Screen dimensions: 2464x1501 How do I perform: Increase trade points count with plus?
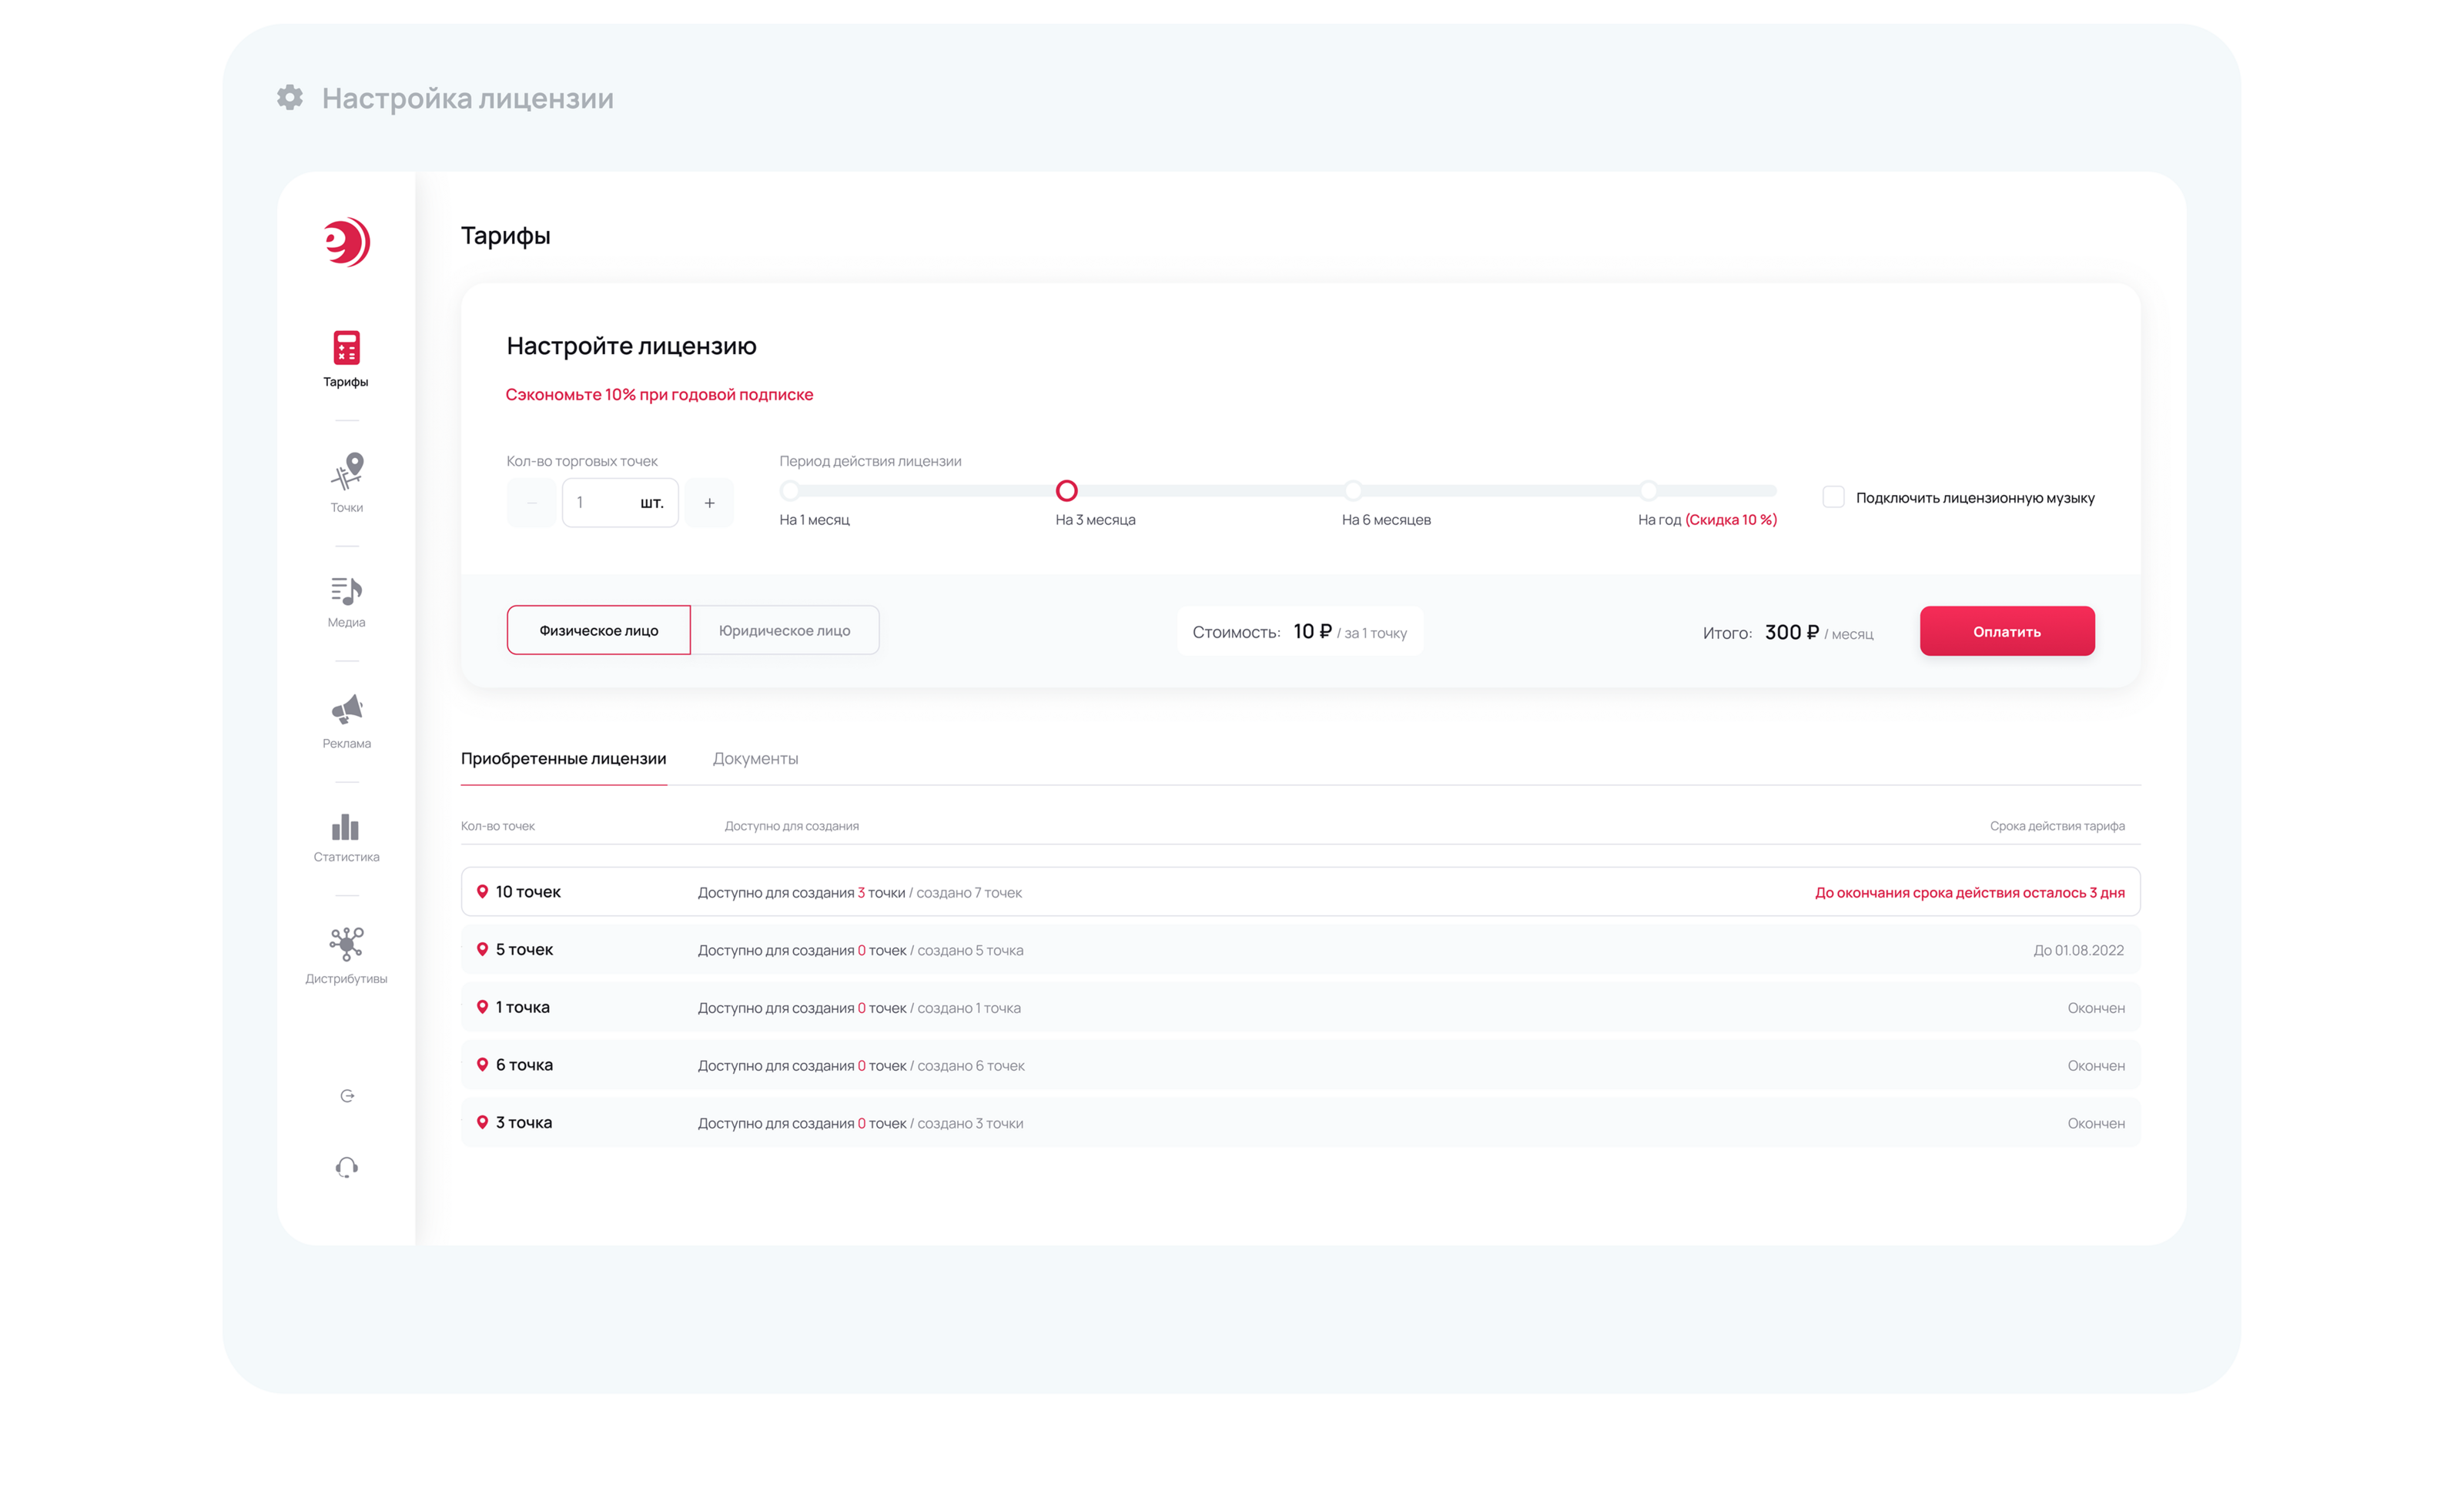[x=709, y=503]
